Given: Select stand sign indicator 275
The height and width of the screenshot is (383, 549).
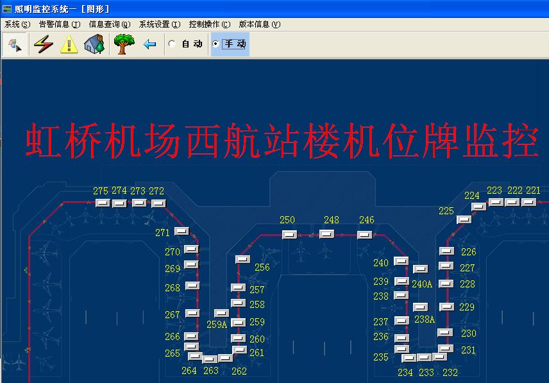Looking at the screenshot, I should click(103, 203).
